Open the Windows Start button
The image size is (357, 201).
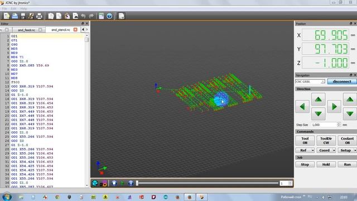pyautogui.click(x=7, y=197)
